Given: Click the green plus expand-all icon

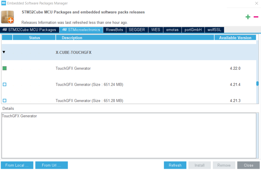Looking at the screenshot, I should tap(248, 17).
